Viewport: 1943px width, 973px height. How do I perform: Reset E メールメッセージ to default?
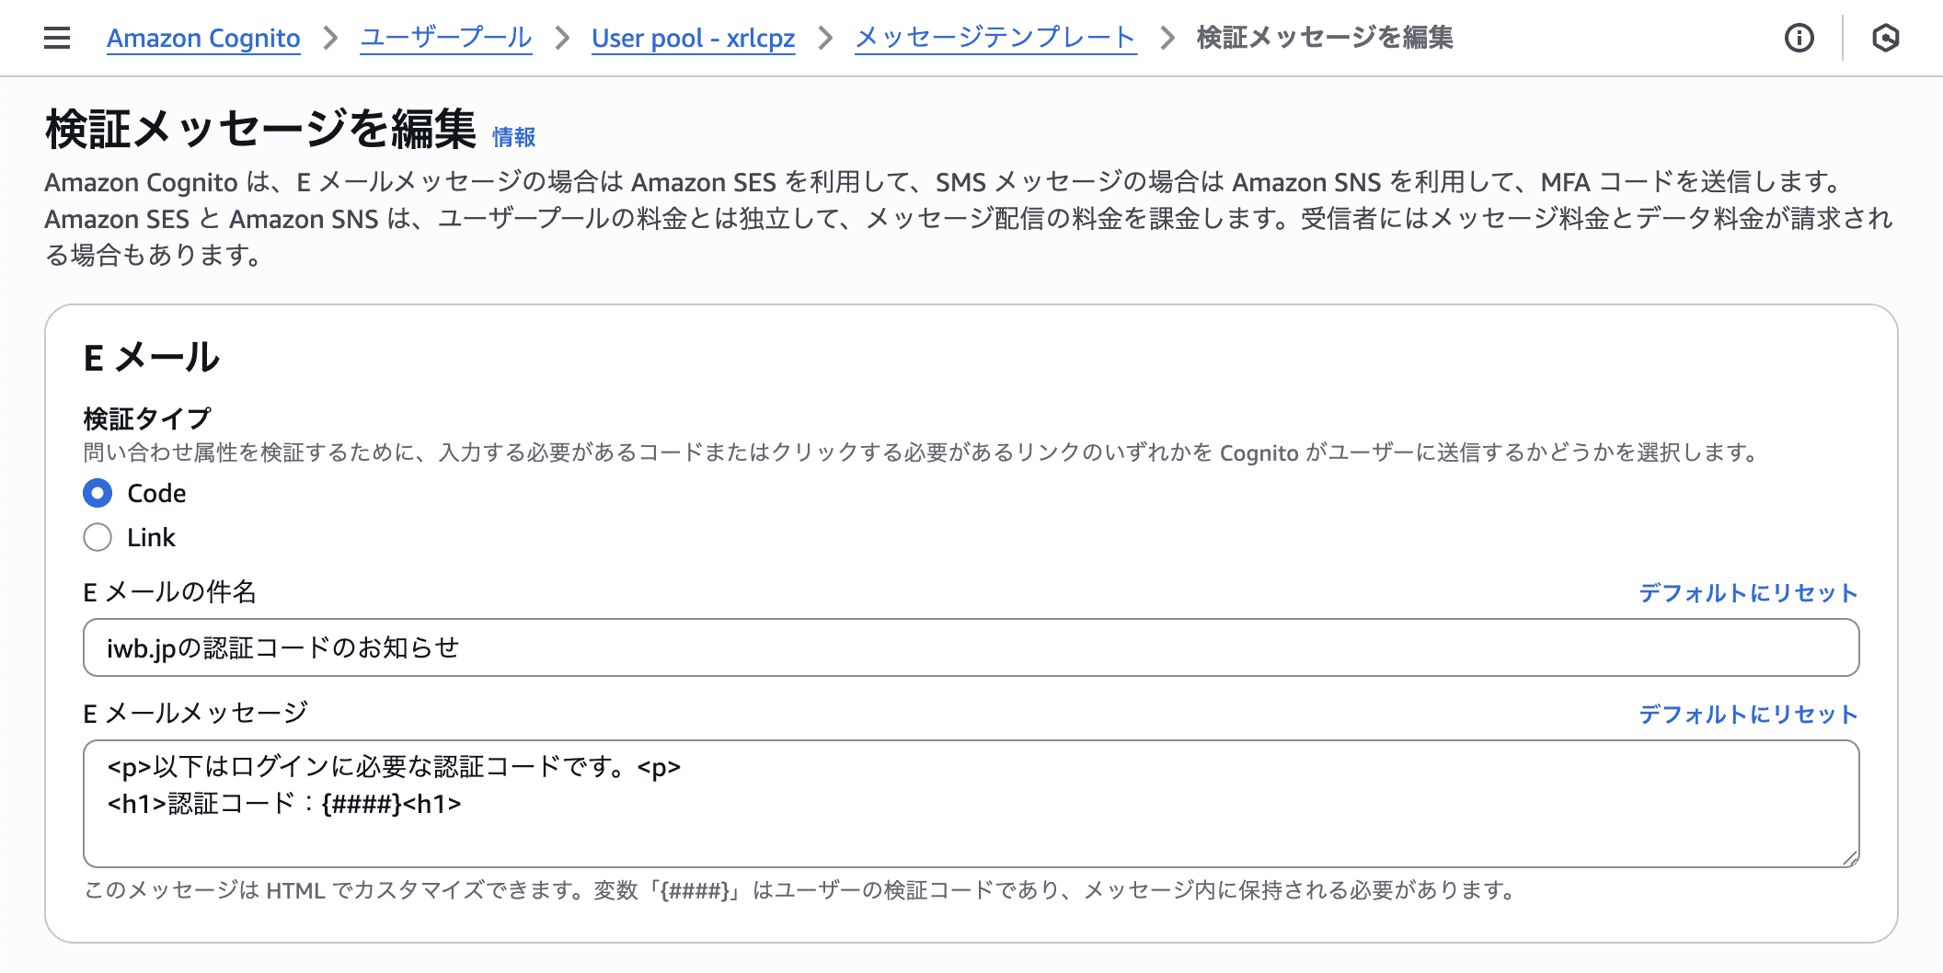[x=1748, y=715]
